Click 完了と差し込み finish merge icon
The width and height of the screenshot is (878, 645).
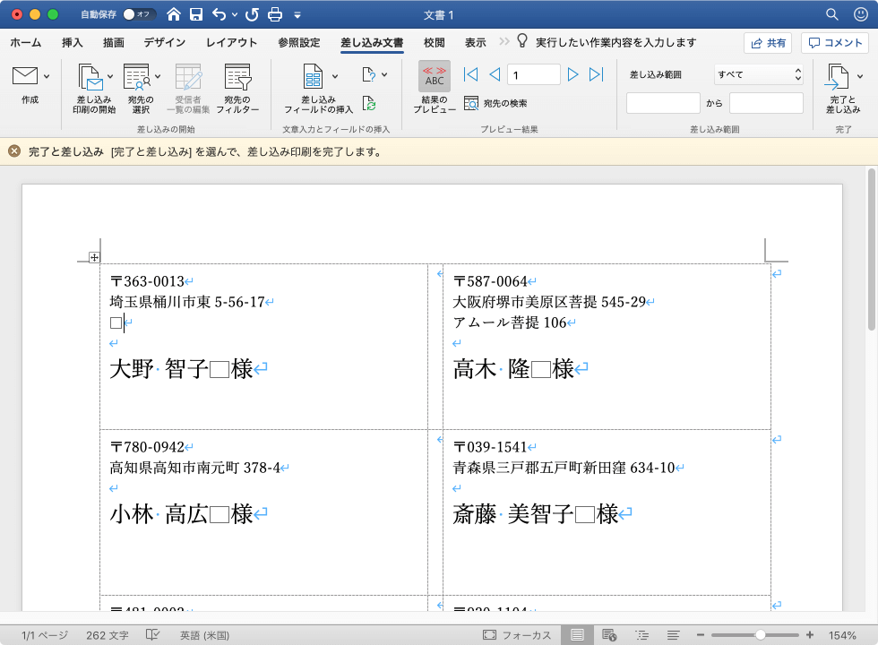837,76
